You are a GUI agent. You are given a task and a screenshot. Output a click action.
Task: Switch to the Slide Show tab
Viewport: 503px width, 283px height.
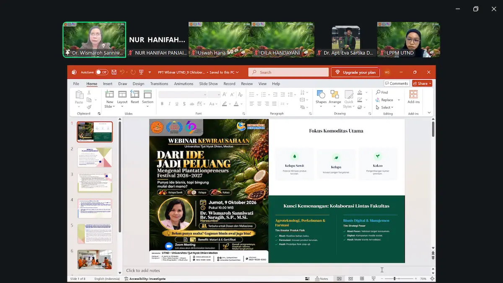208,83
